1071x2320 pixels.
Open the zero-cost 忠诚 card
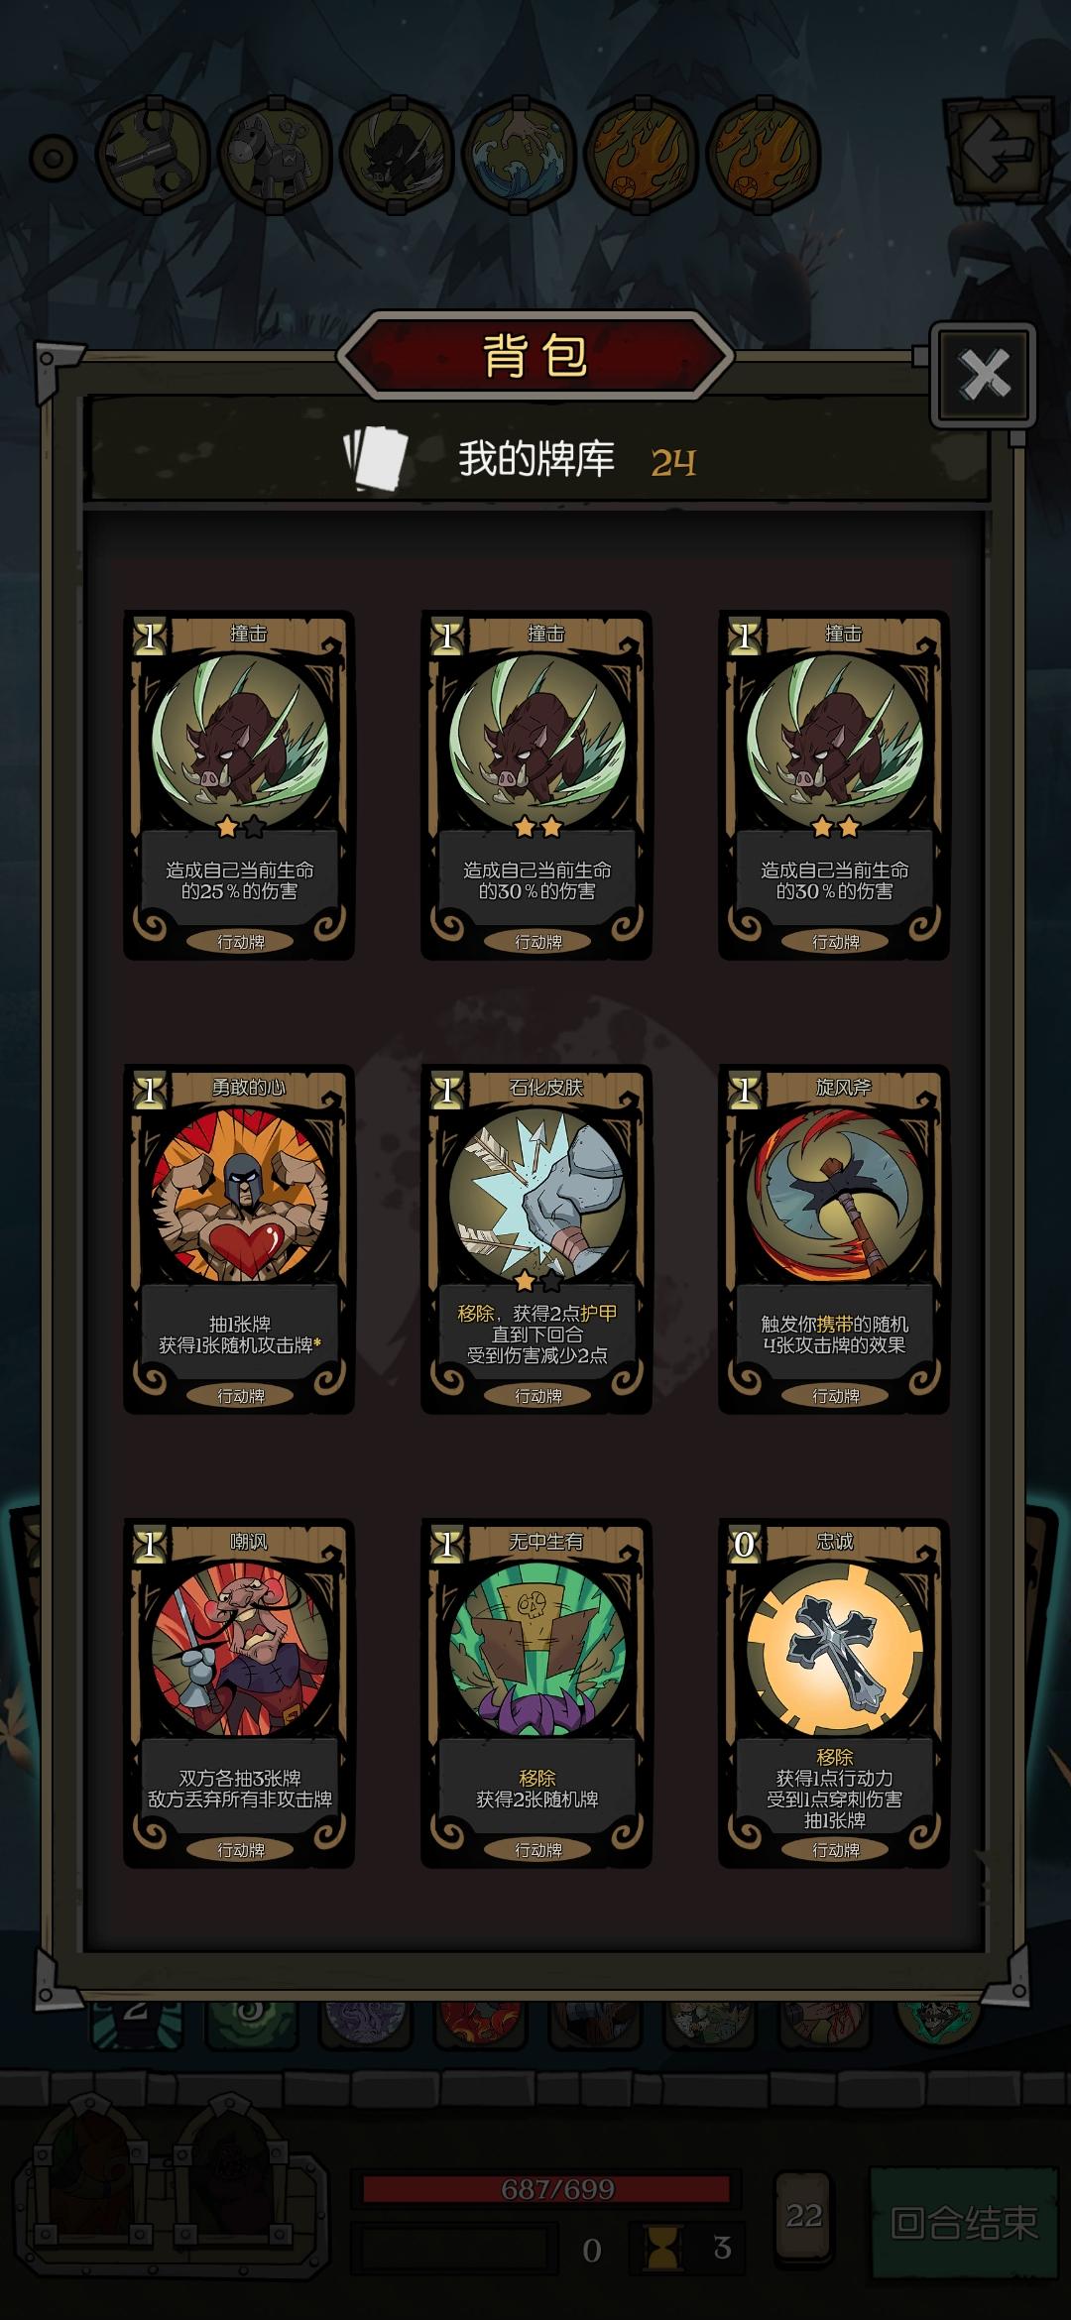834,1693
